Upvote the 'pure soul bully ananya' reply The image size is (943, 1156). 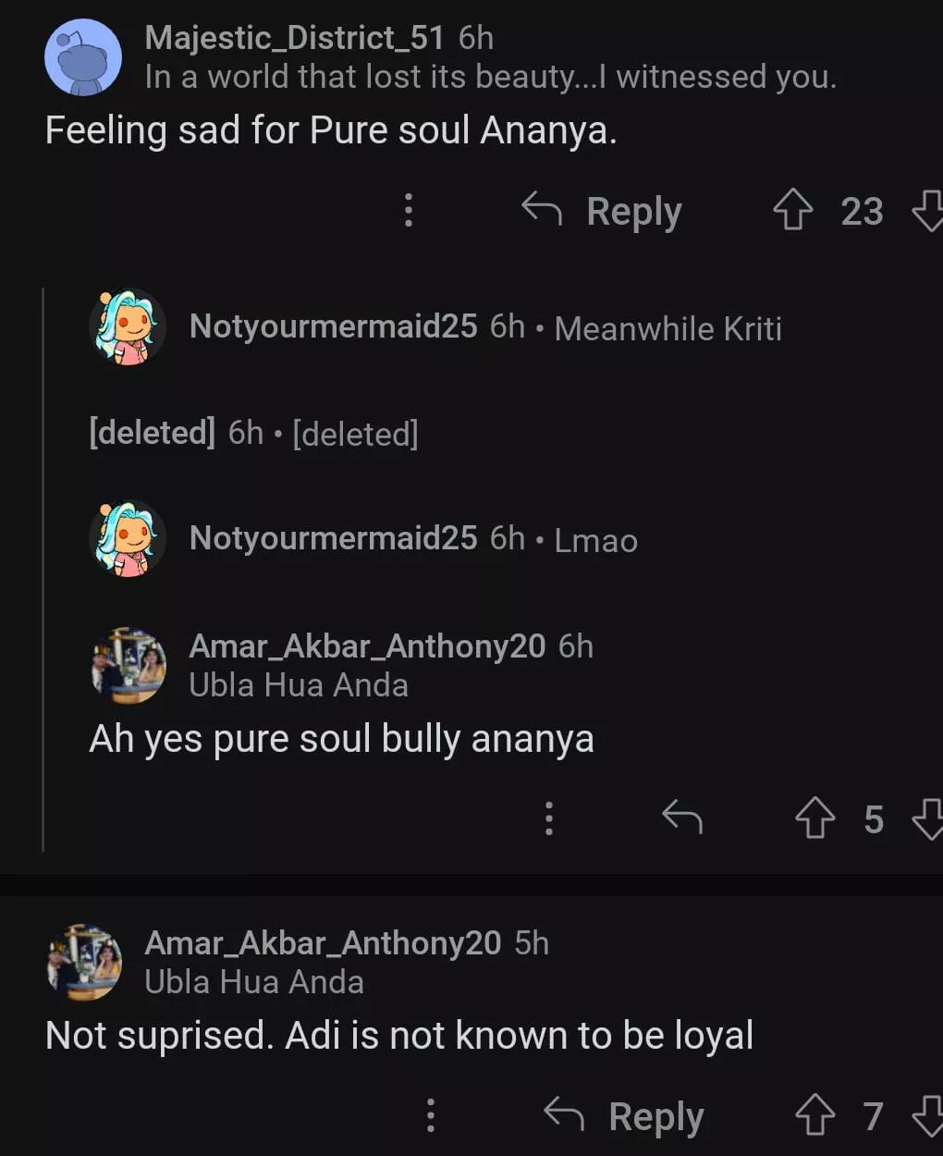click(814, 818)
